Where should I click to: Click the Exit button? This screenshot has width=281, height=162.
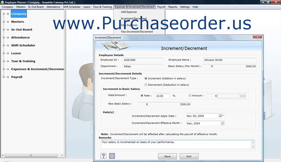pos(189,156)
